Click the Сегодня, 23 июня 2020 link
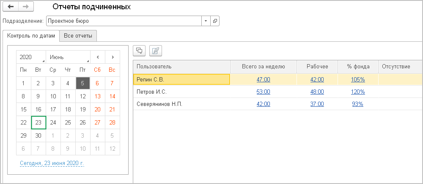This screenshot has width=423, height=184. click(52, 163)
